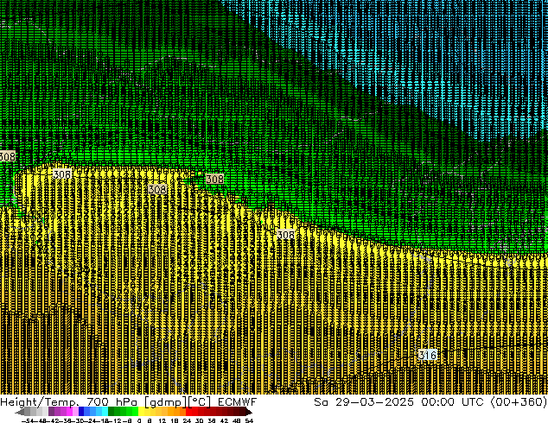The image size is (548, 423).
Task: Click the '[°C]' unit label
Action: point(199,402)
